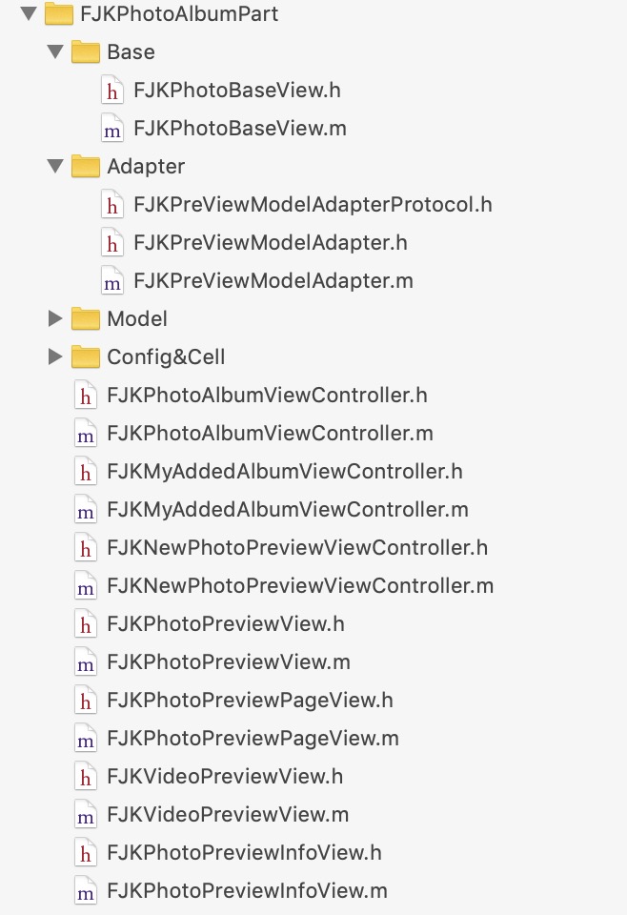This screenshot has width=627, height=915.
Task: Click the Config&Cell folder icon
Action: 86,356
